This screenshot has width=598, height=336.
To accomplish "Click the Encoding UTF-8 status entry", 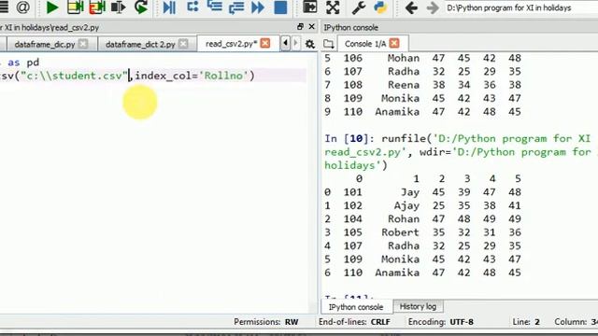I will point(440,322).
